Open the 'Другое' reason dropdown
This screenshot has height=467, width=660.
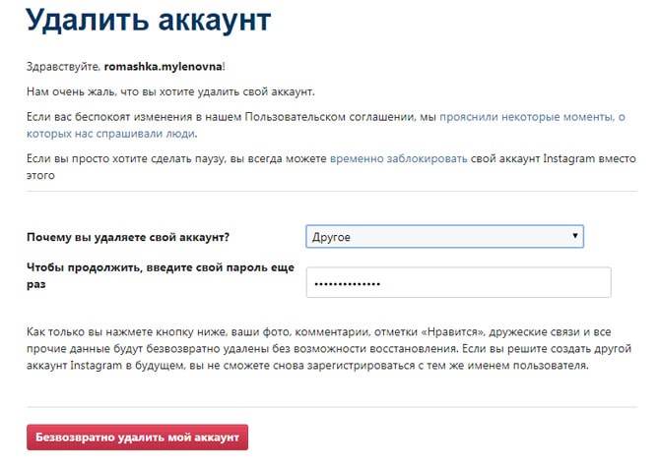444,236
